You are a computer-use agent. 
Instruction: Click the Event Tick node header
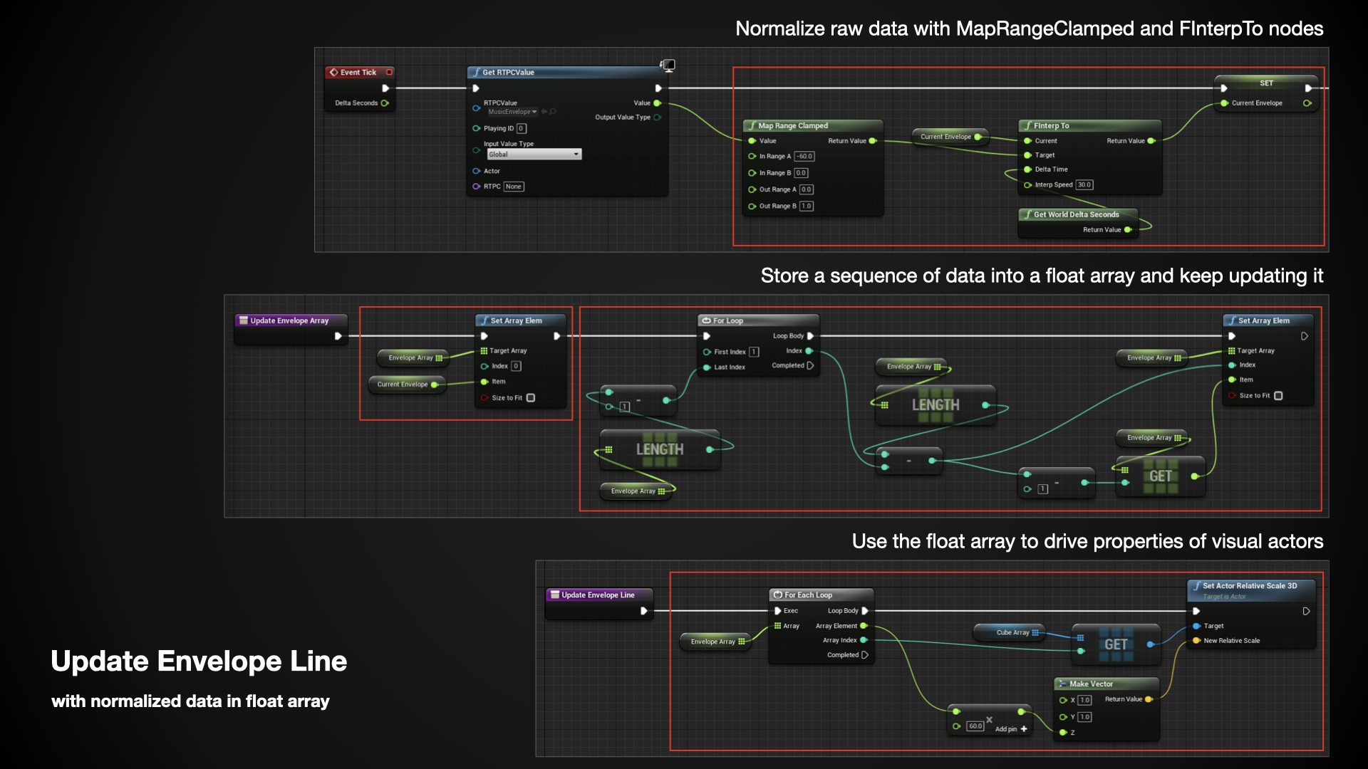point(360,72)
